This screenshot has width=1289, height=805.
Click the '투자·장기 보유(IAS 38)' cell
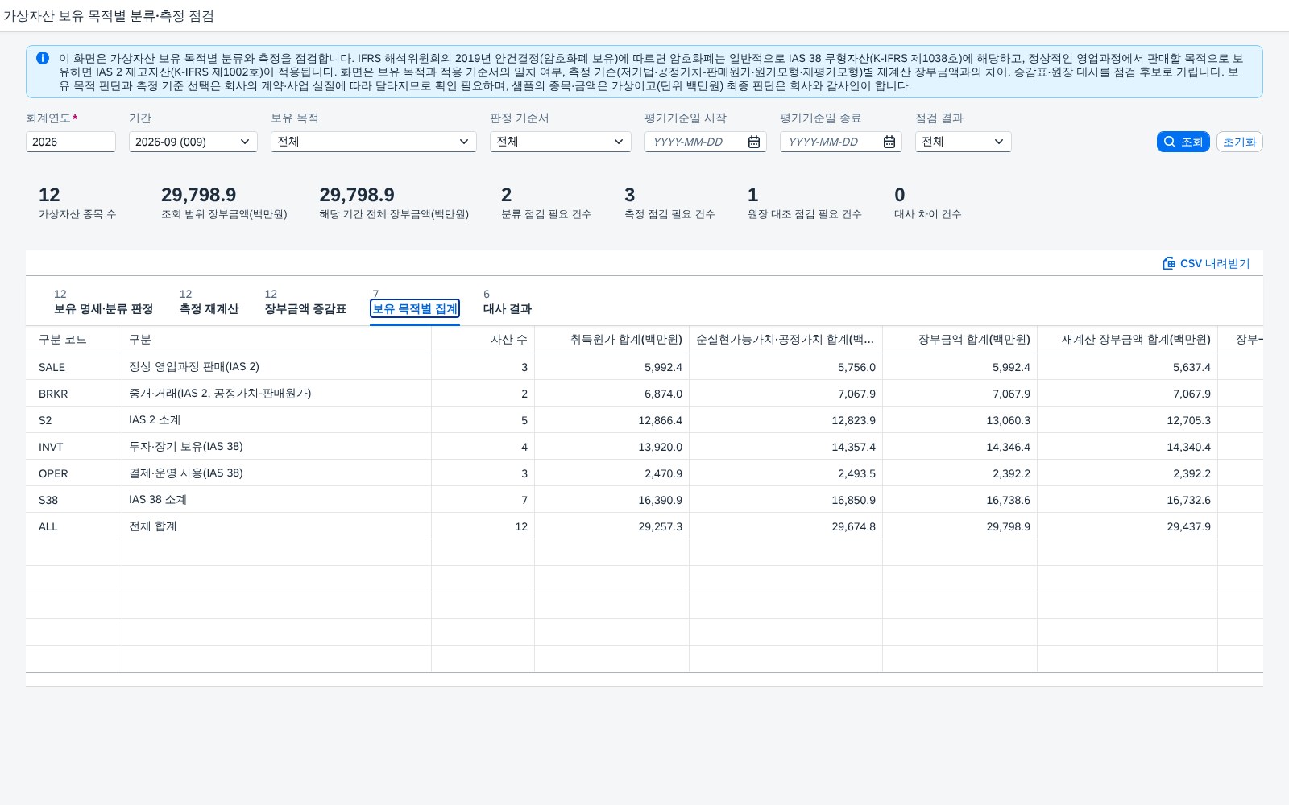click(277, 447)
